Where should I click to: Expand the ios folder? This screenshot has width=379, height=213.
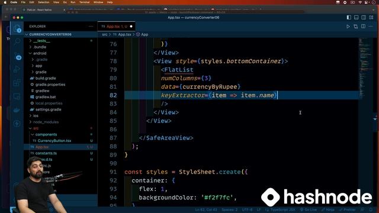(x=36, y=116)
